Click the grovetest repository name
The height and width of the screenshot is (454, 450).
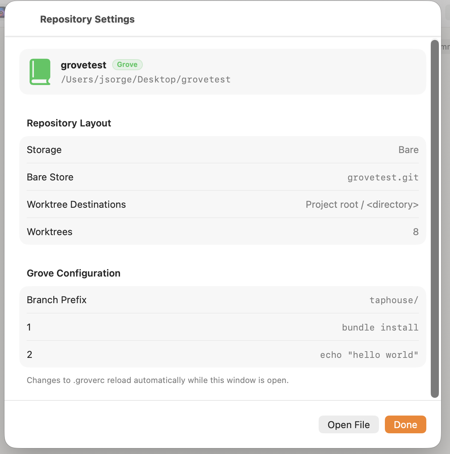tap(84, 65)
